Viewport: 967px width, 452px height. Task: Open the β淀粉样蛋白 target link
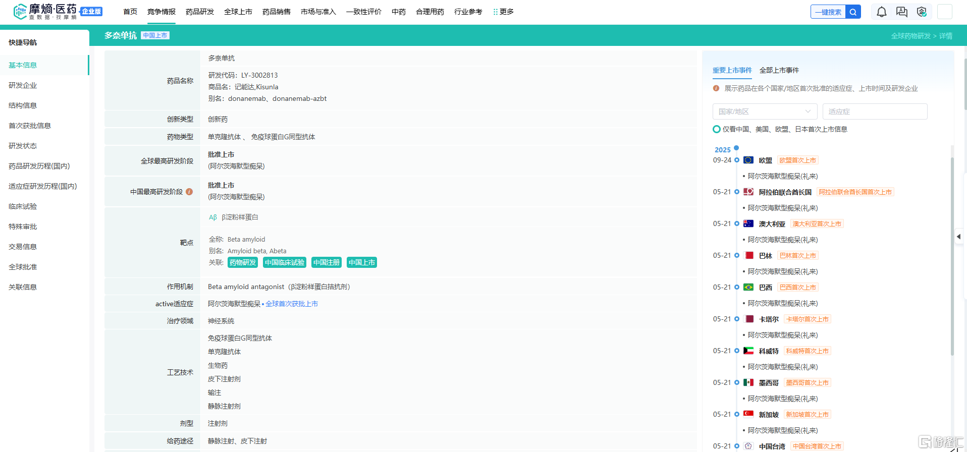[240, 217]
